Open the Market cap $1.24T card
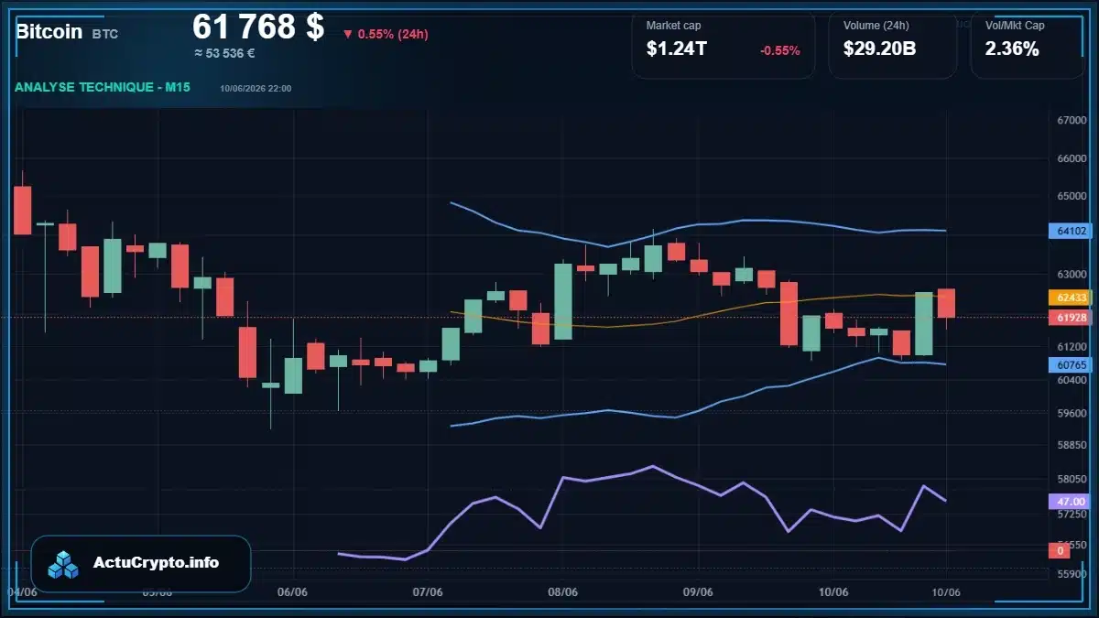The height and width of the screenshot is (618, 1099). point(723,44)
